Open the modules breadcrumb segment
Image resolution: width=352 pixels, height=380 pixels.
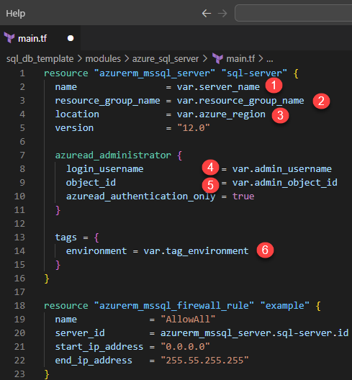point(103,59)
